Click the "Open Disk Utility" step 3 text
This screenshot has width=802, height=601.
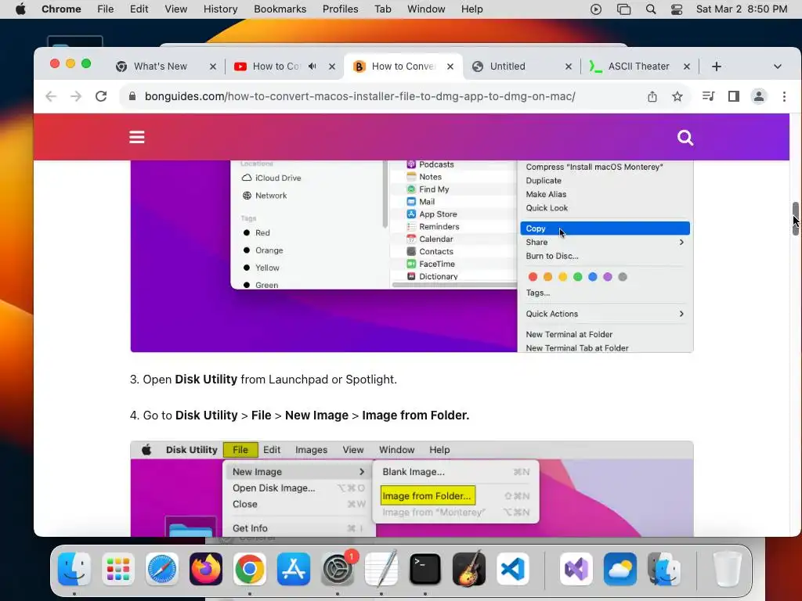(190, 380)
